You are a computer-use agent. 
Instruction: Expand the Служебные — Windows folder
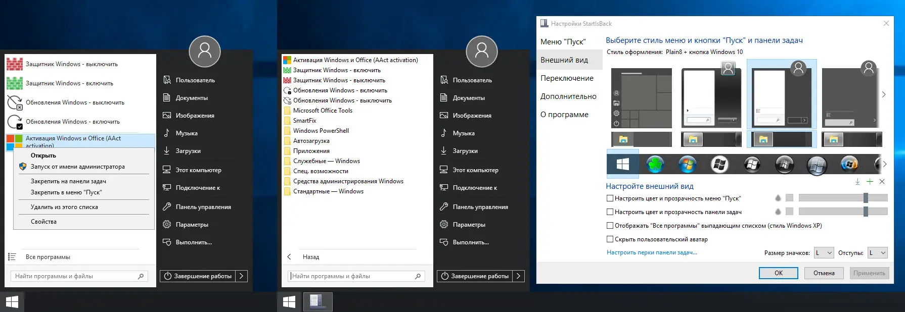326,161
